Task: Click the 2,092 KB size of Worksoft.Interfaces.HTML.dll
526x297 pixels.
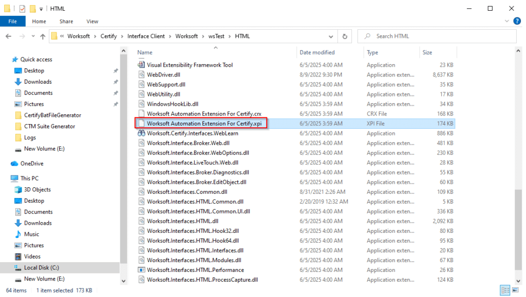Action: (x=443, y=221)
